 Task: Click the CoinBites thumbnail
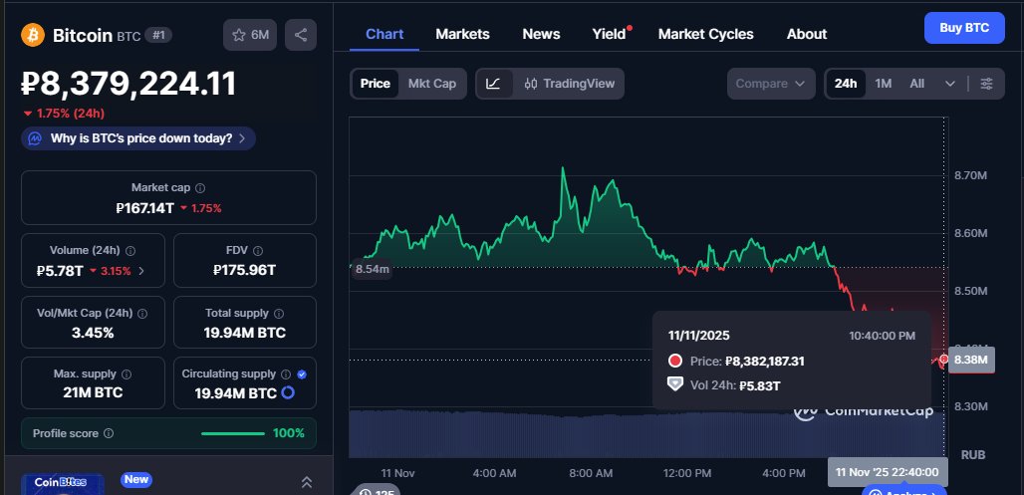(x=63, y=484)
